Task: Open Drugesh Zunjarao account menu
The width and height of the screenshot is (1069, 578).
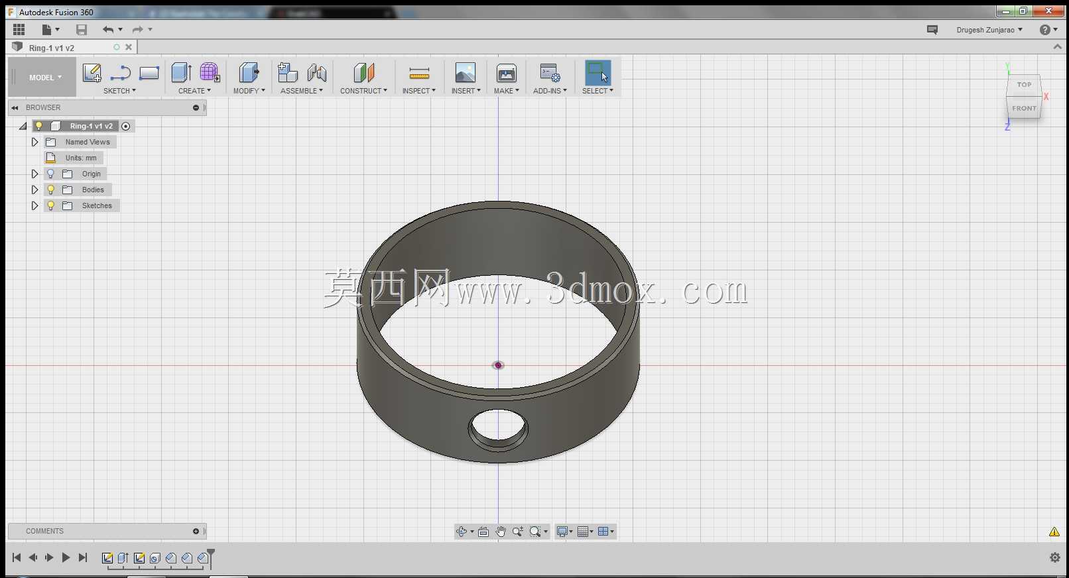Action: click(x=989, y=30)
